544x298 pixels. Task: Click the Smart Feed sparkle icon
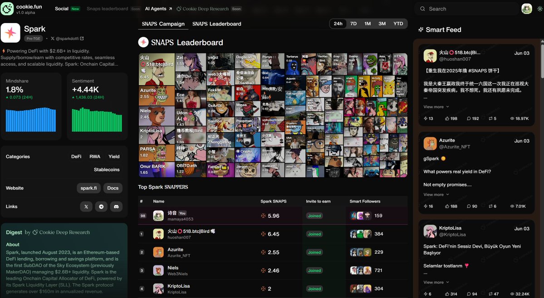coord(421,30)
